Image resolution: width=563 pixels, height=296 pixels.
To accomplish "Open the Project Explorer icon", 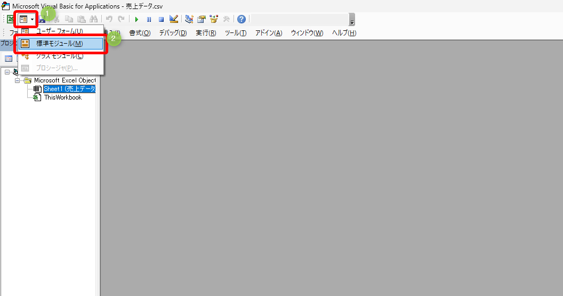I will [x=189, y=19].
